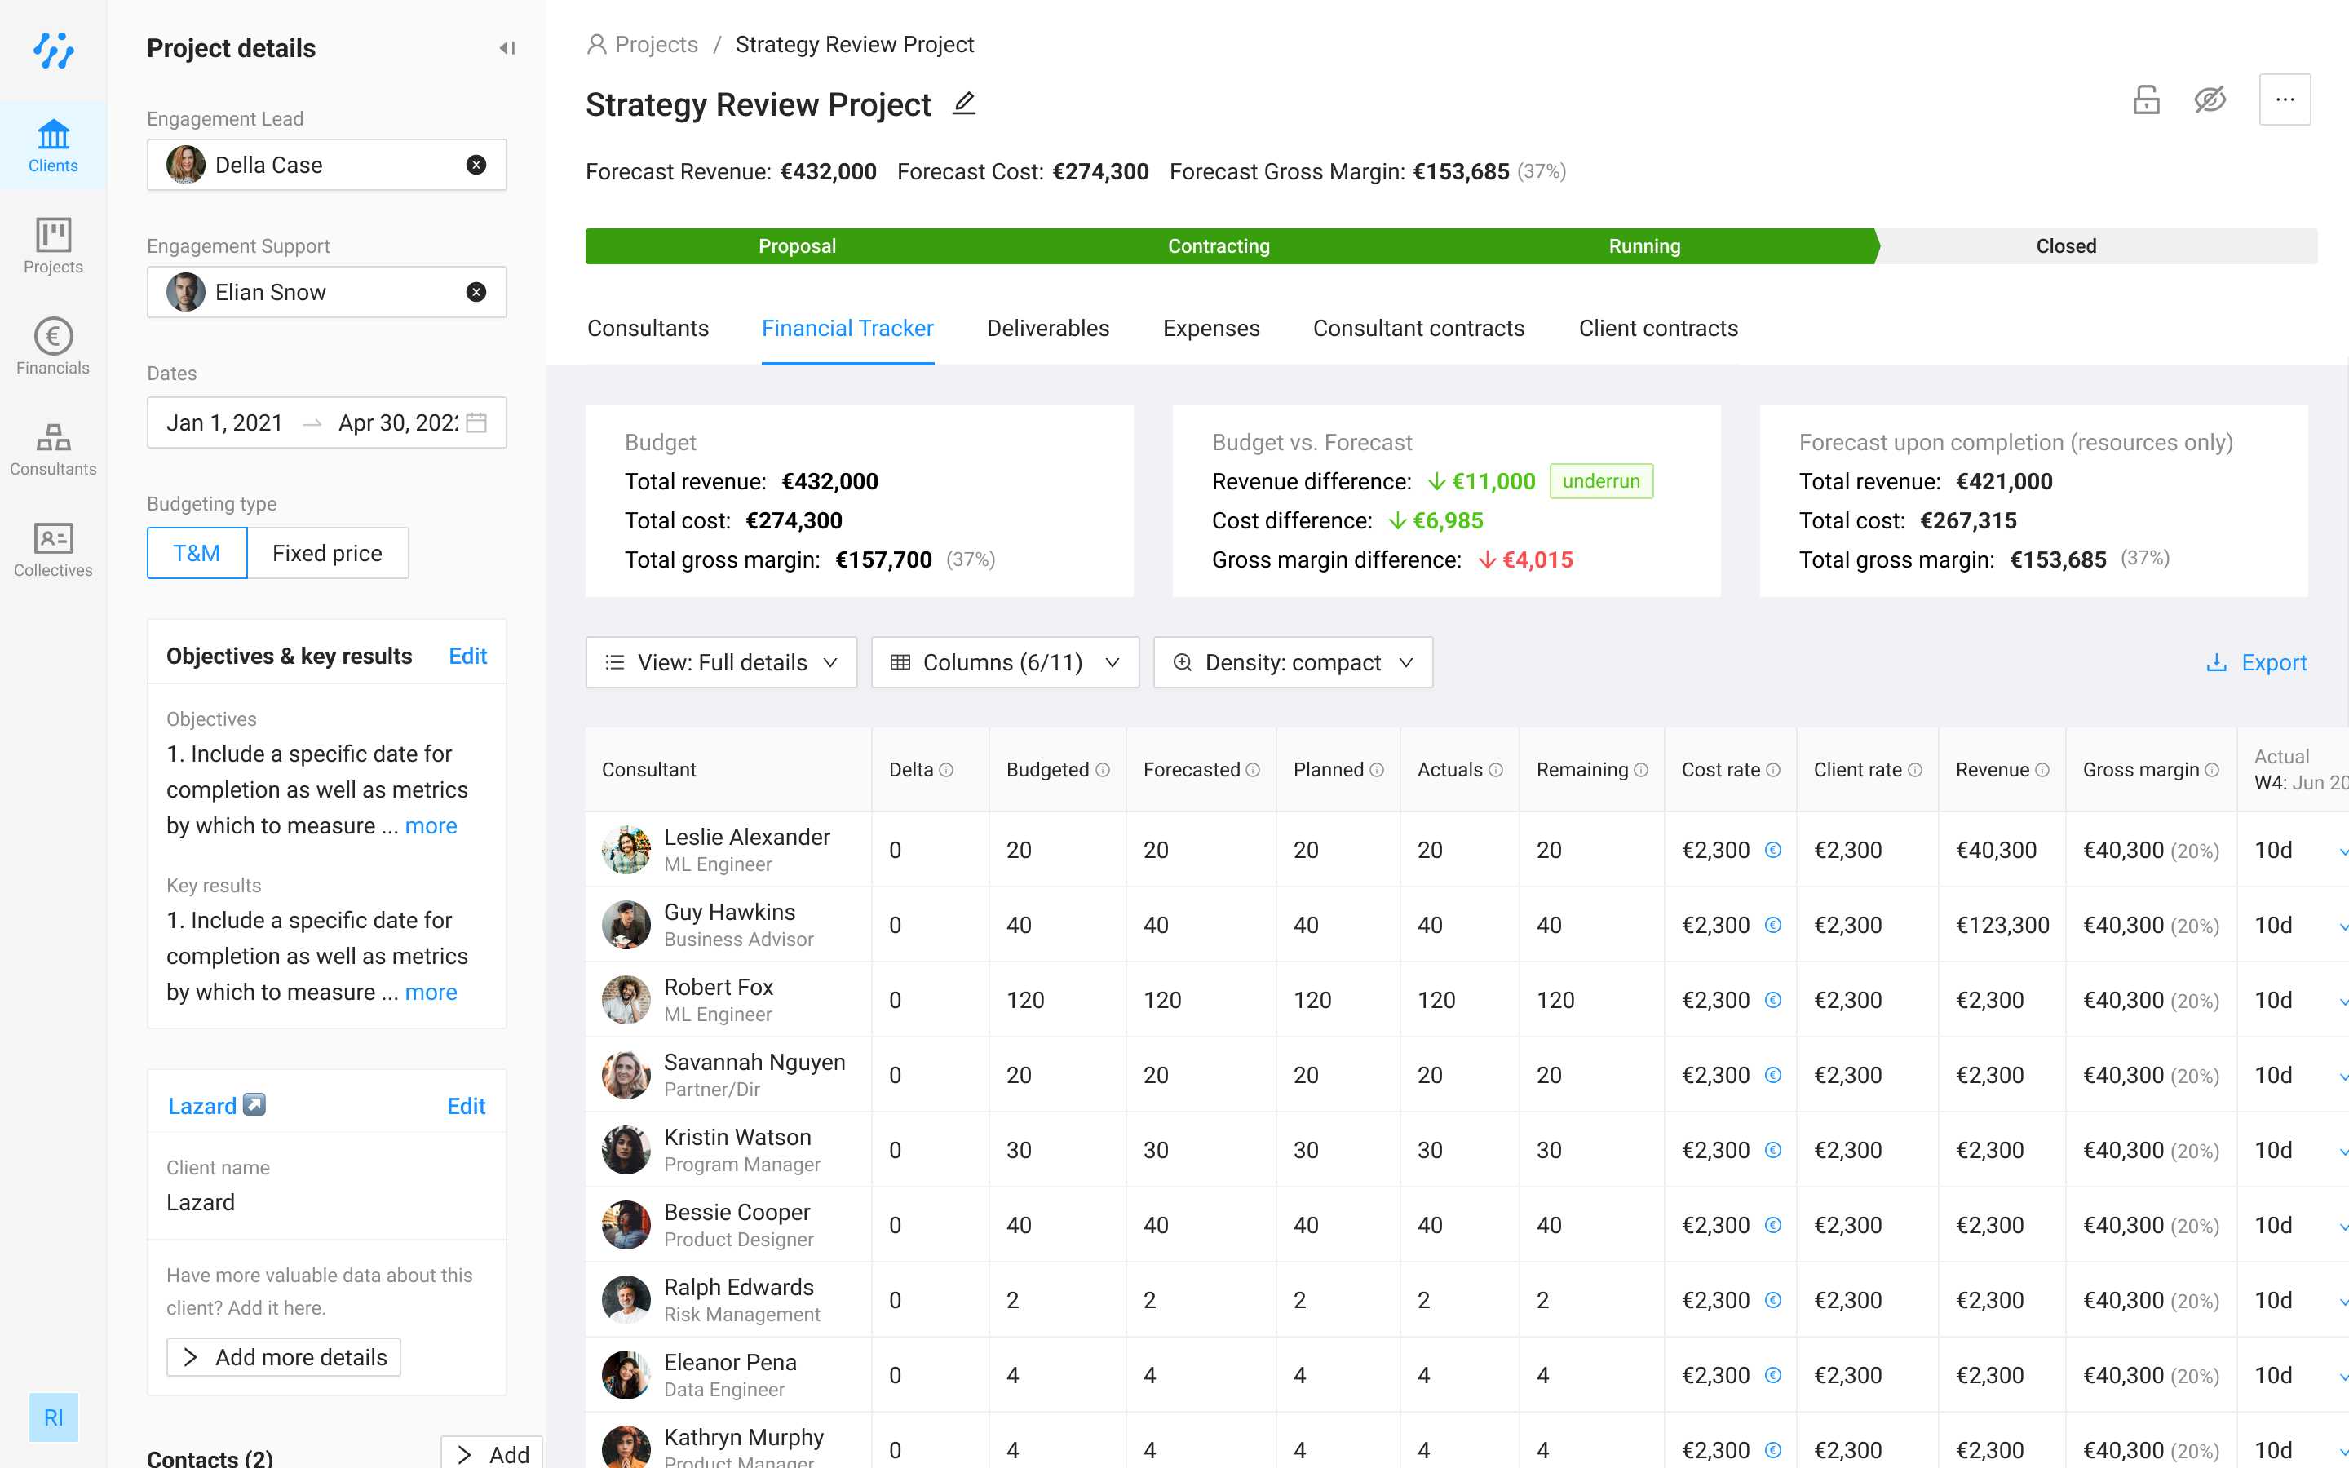2349x1468 pixels.
Task: Open the Consultant contracts tab
Action: [x=1418, y=328]
